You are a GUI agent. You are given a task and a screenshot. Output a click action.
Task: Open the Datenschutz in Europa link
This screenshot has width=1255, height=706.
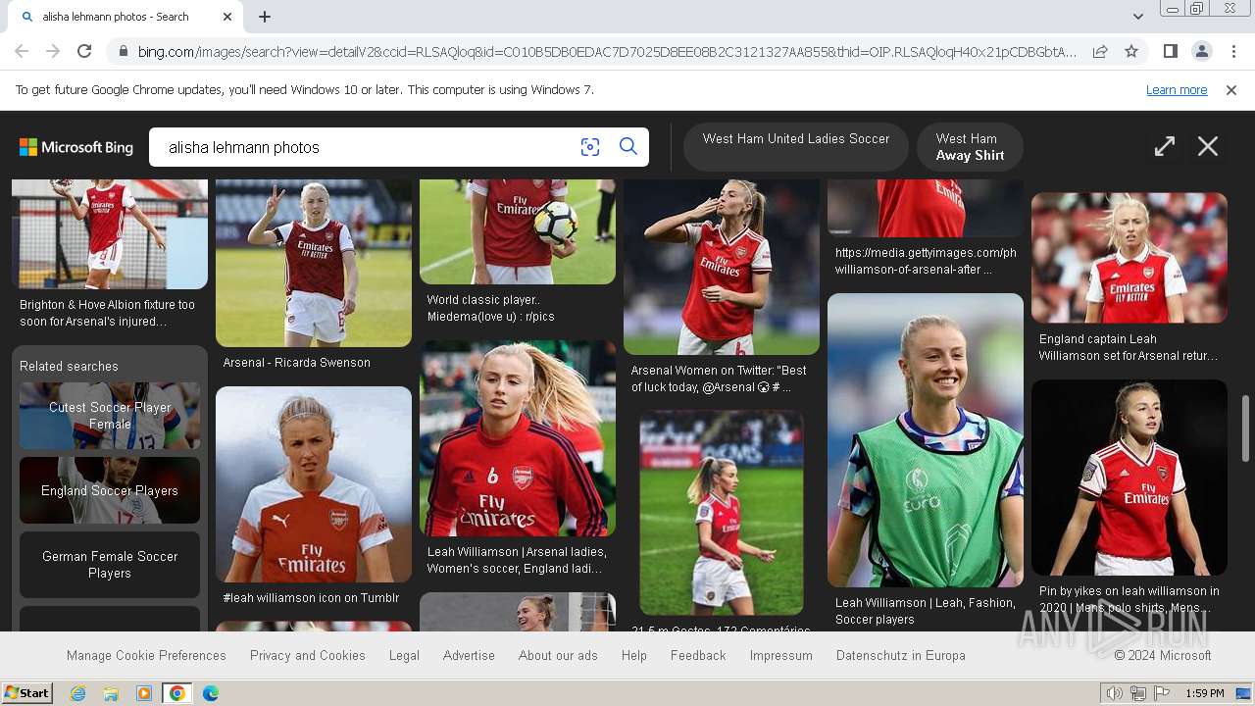point(901,655)
